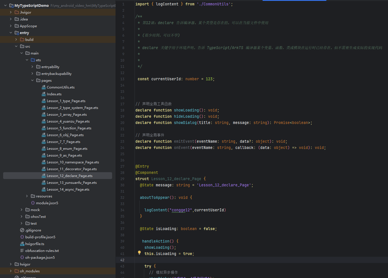
Task: Click the .gitignore file icon under entry
Action: (x=22, y=230)
